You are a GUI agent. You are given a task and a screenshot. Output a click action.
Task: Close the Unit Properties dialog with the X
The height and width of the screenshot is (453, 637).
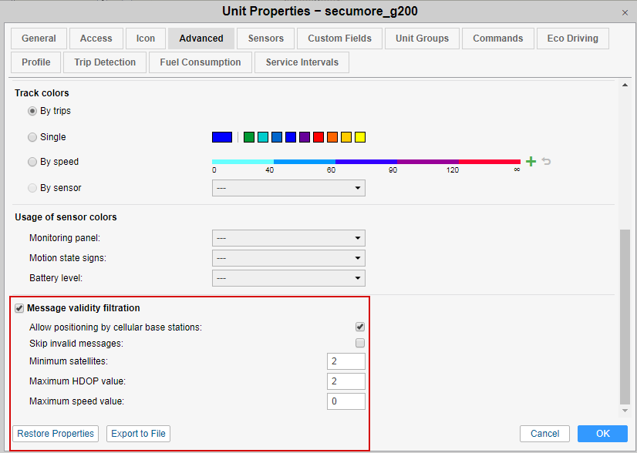(x=625, y=12)
